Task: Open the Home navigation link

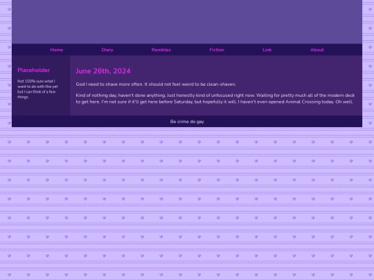Action: [x=57, y=50]
